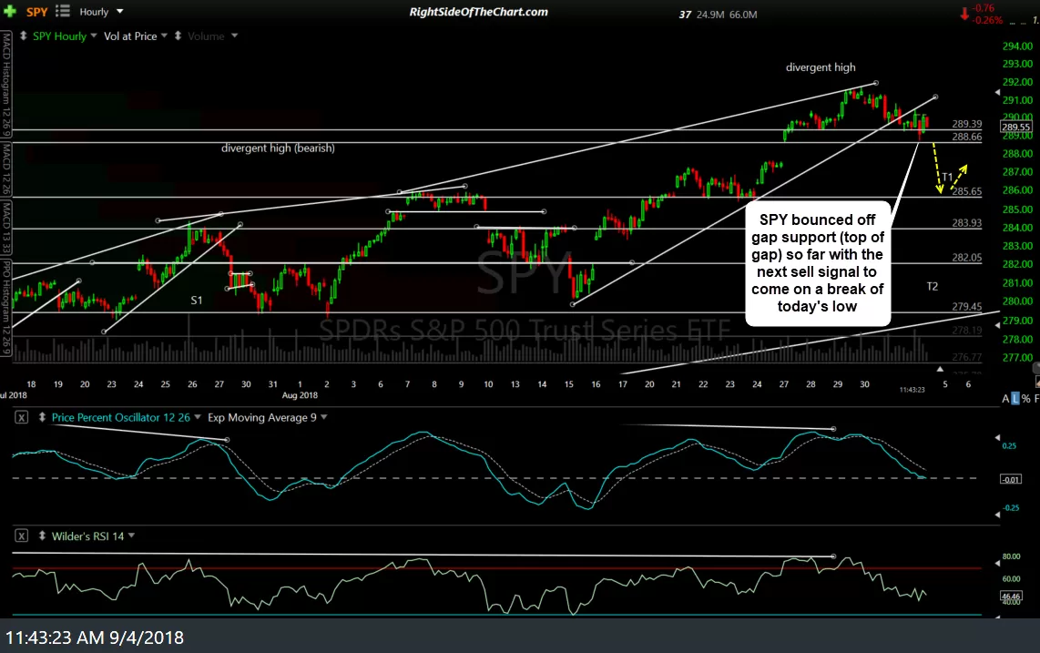This screenshot has height=653, width=1040.
Task: Click the white triangle marker under volume bars
Action: tap(940, 369)
